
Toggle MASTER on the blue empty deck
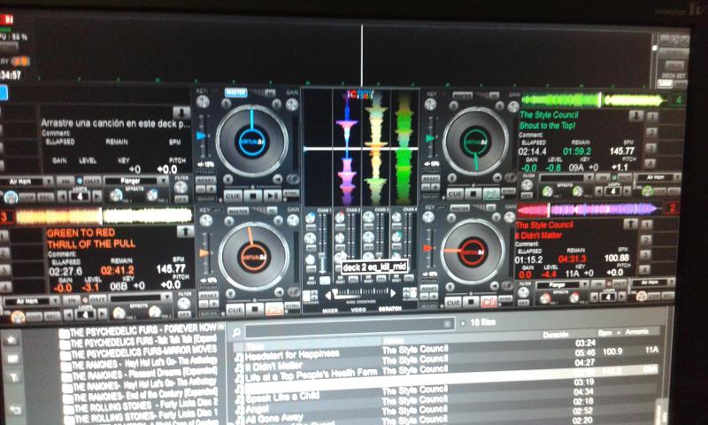click(236, 93)
